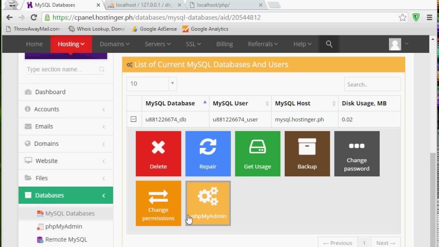The height and width of the screenshot is (247, 439).
Task: Open the Whois Lookup bookmark
Action: click(97, 29)
